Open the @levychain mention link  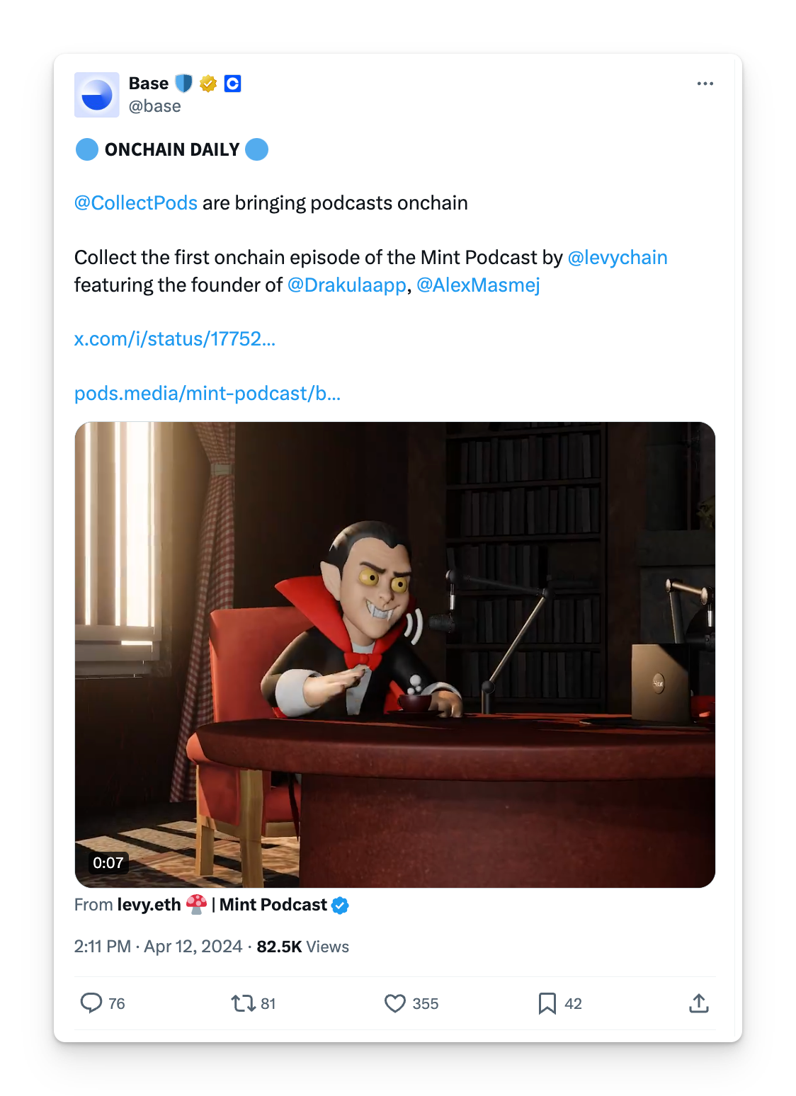tap(618, 258)
